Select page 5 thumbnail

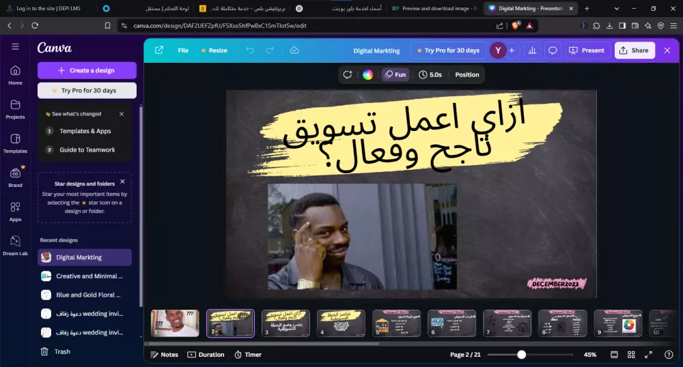point(396,323)
